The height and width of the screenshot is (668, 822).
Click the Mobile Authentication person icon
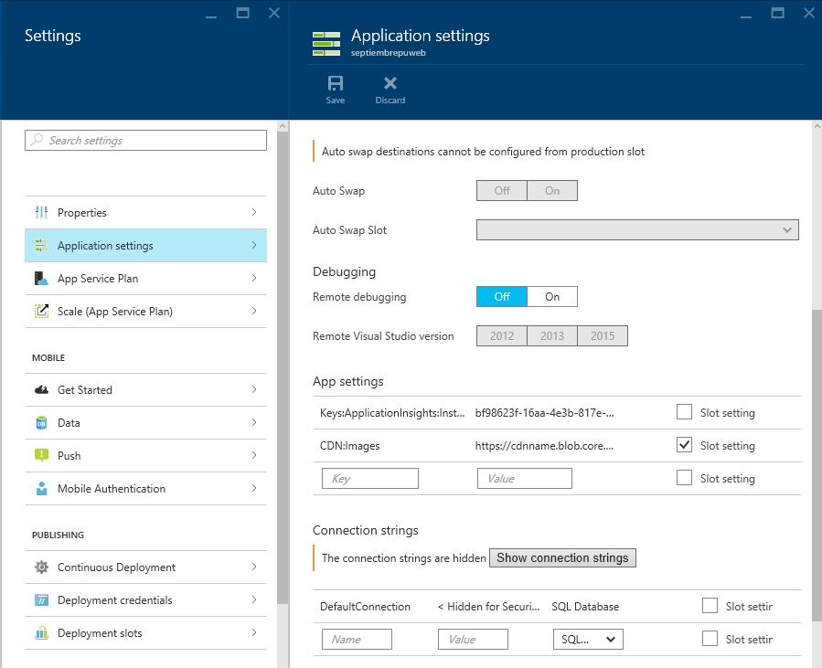pyautogui.click(x=41, y=488)
